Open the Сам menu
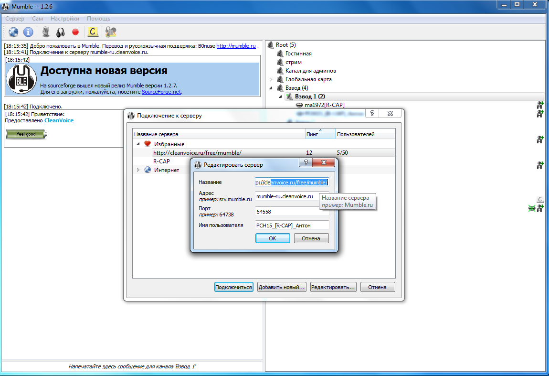The width and height of the screenshot is (549, 376). click(37, 19)
